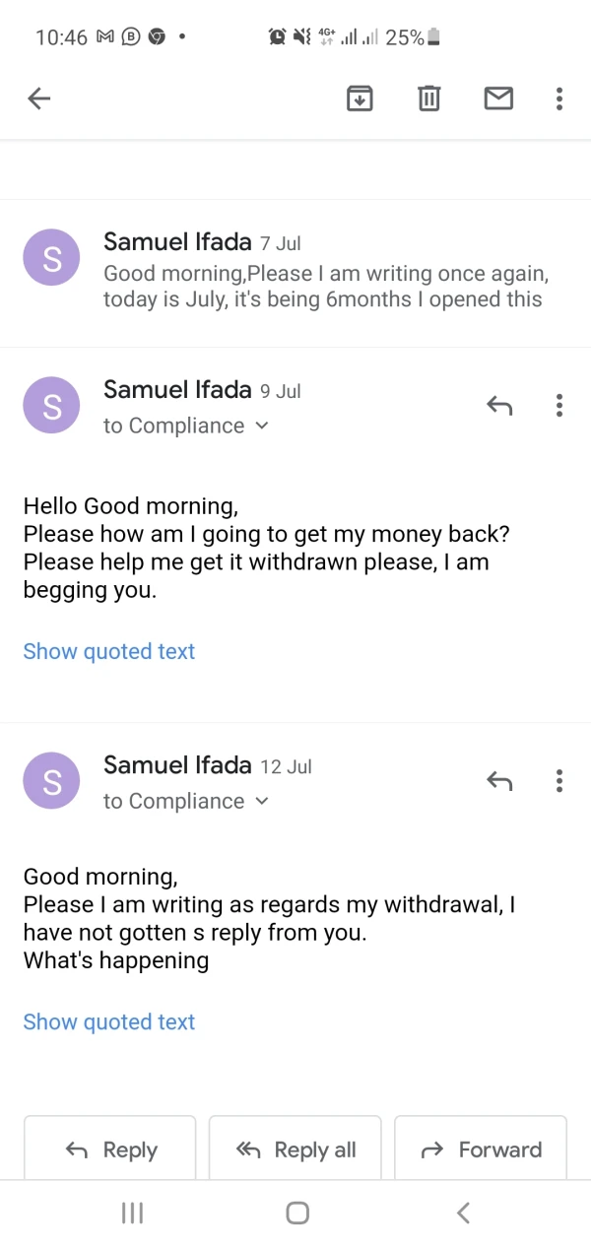
Task: Archive this email conversation
Action: (360, 98)
